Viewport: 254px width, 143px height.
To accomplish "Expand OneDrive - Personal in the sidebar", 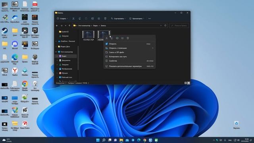I will [x=56, y=41].
